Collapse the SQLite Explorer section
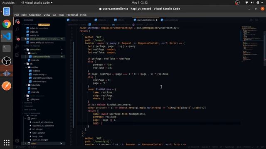 (32, 113)
